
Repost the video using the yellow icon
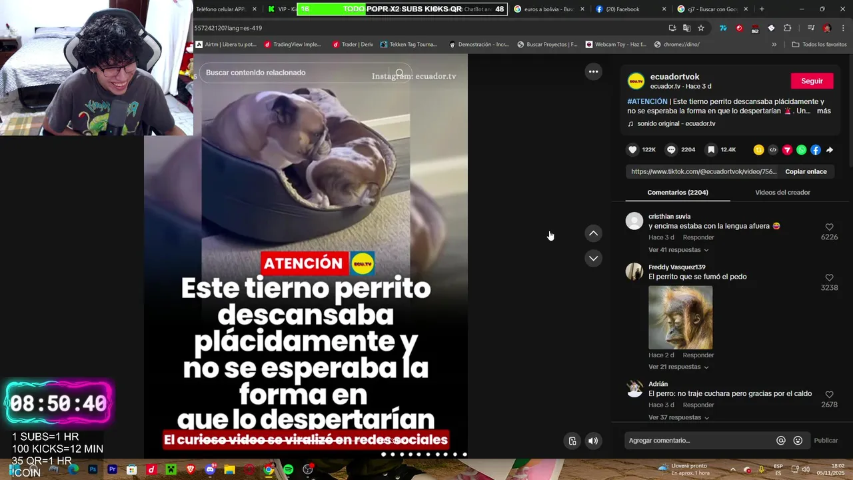tap(758, 150)
